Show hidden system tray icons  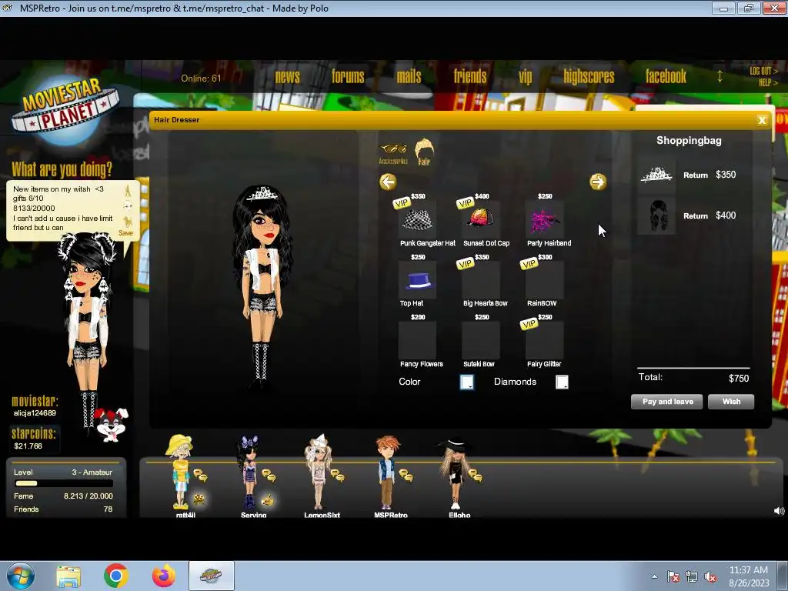pos(654,576)
